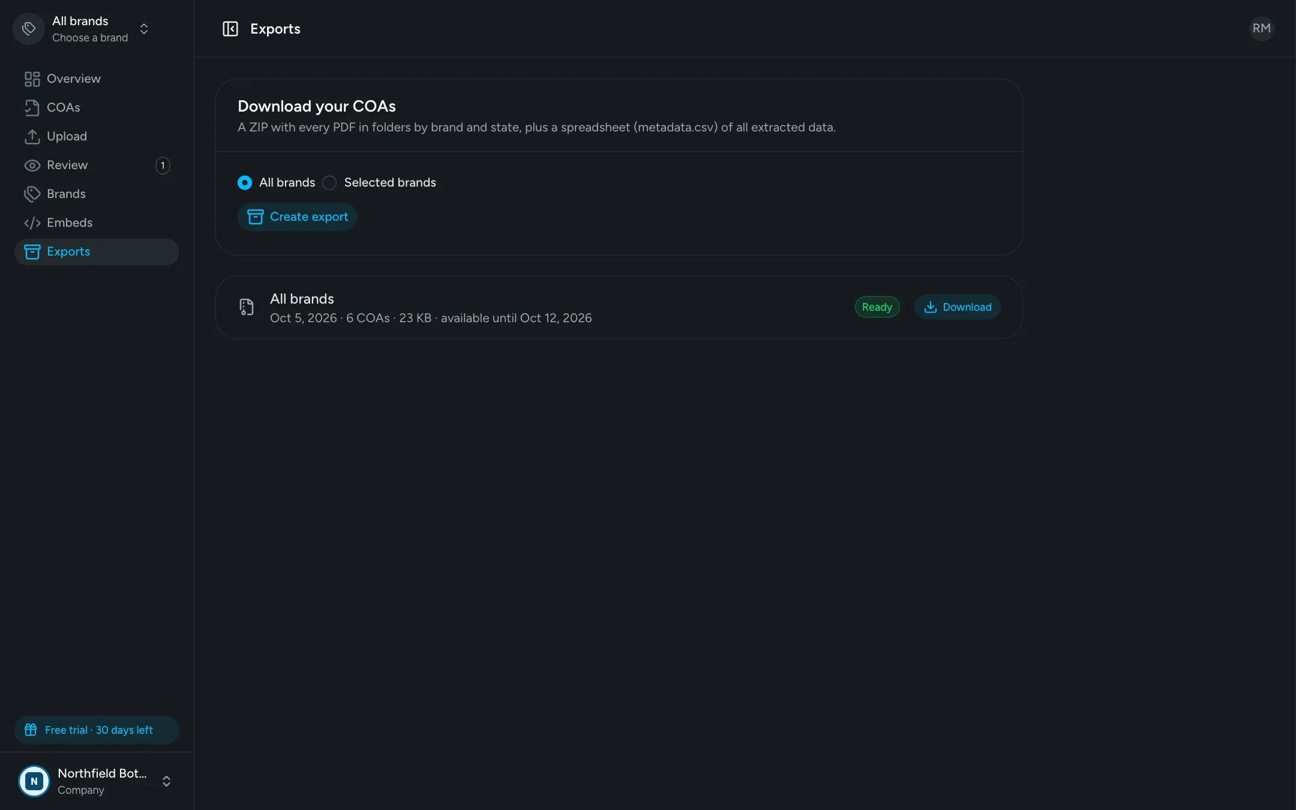
Task: Click the Review eye icon
Action: (x=32, y=165)
